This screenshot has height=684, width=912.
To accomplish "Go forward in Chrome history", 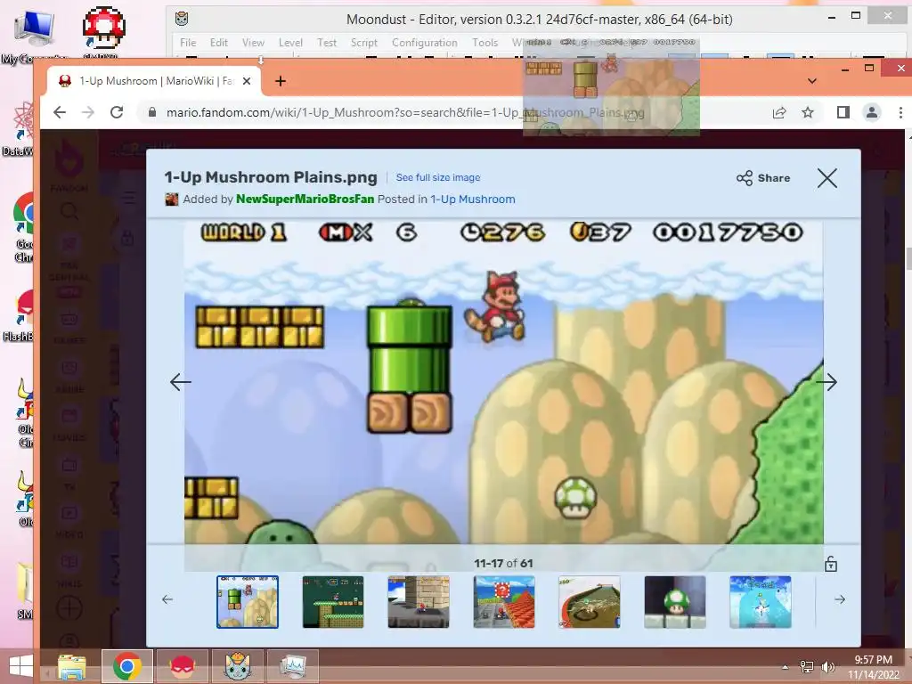I will coord(88,112).
